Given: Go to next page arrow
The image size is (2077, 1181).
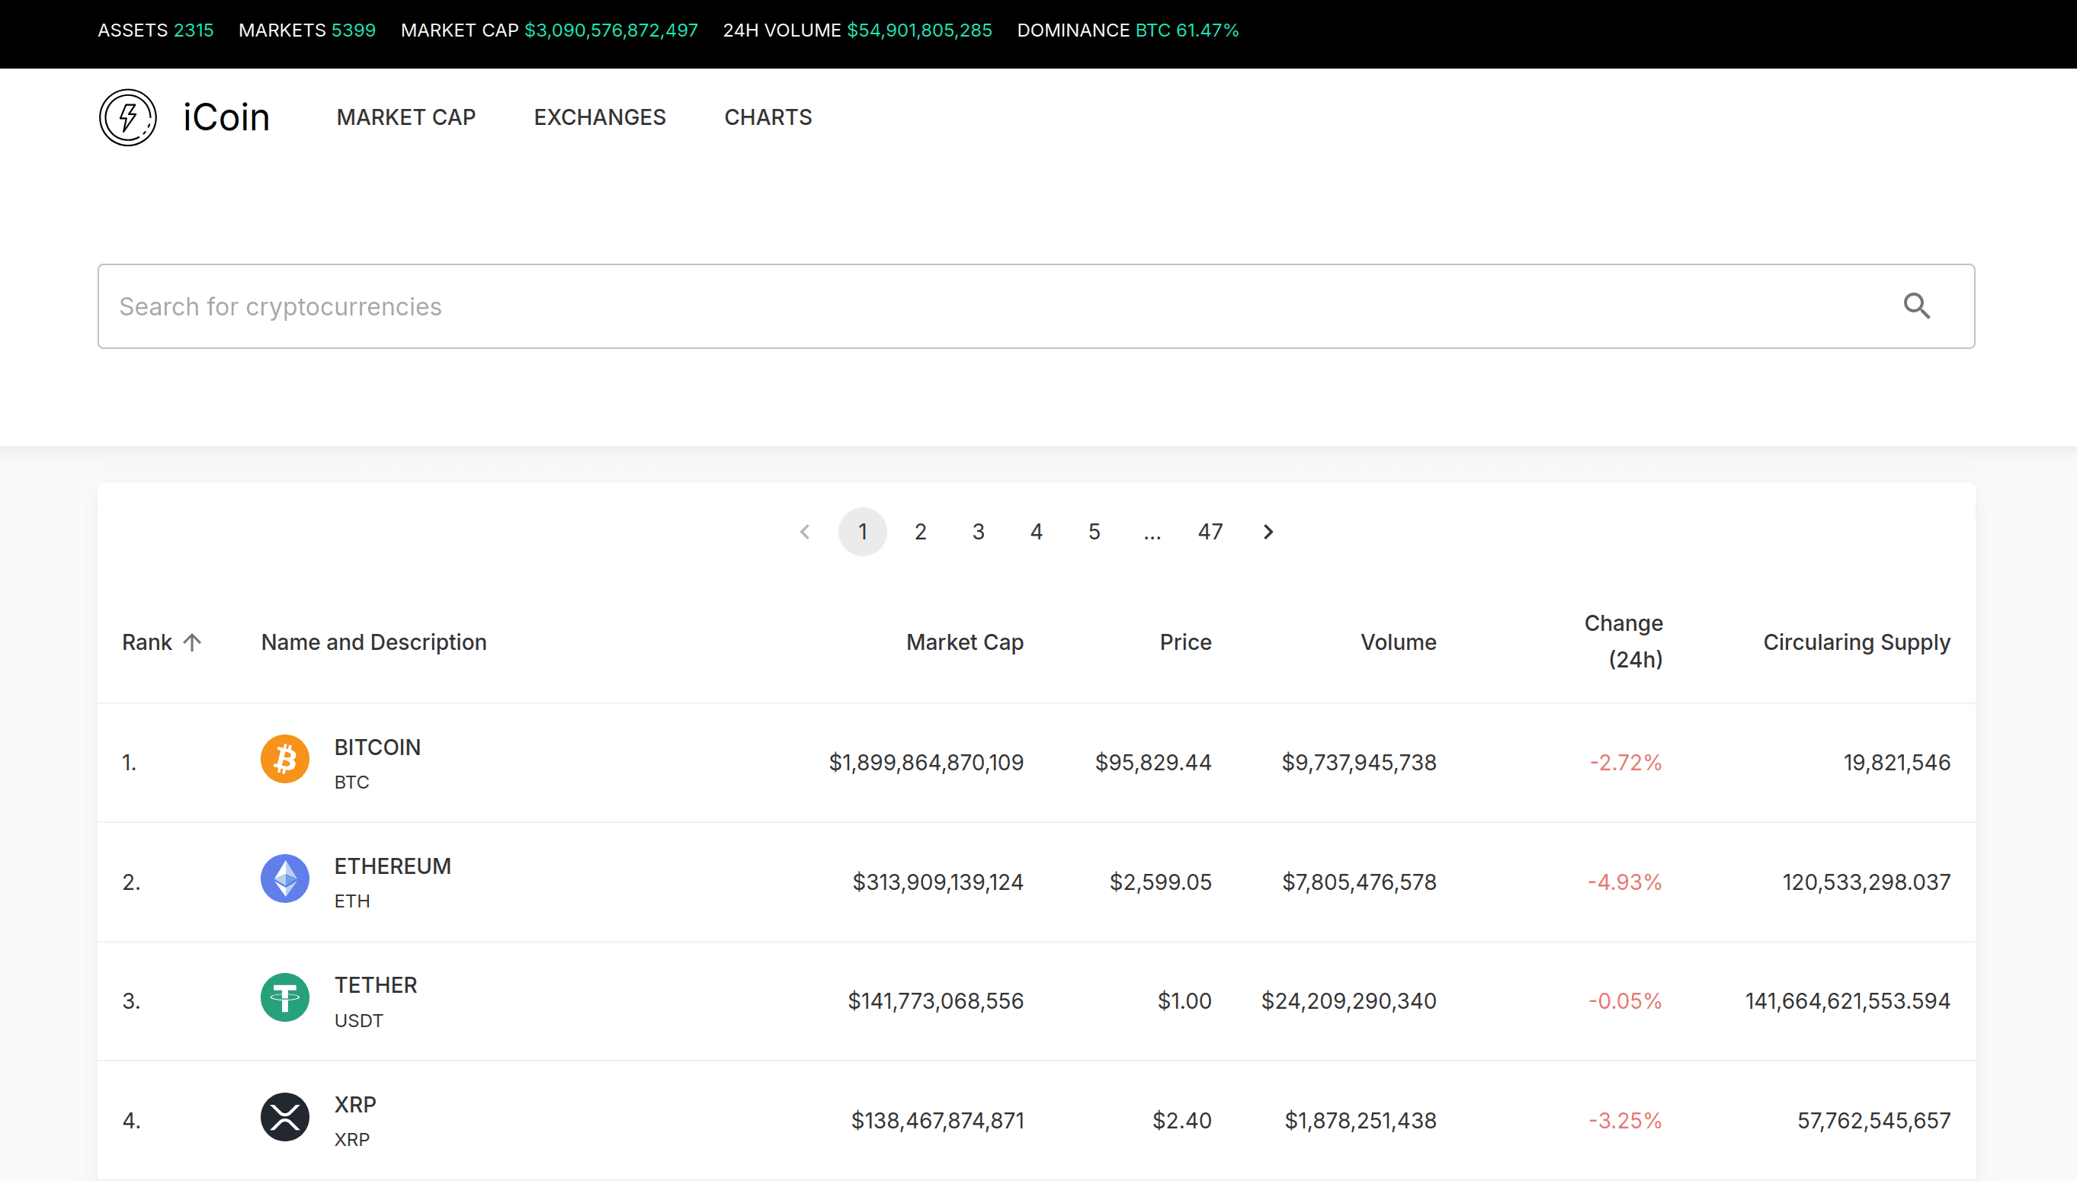Looking at the screenshot, I should coord(1268,532).
